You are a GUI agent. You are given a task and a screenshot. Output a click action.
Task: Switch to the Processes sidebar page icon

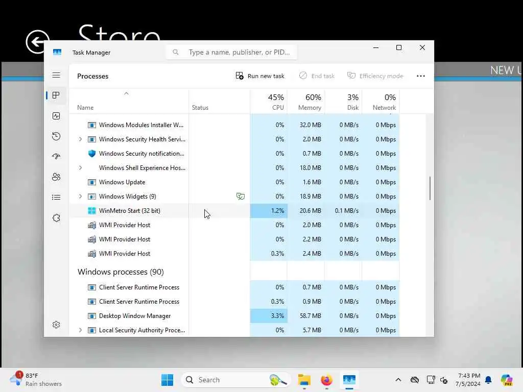pyautogui.click(x=56, y=95)
